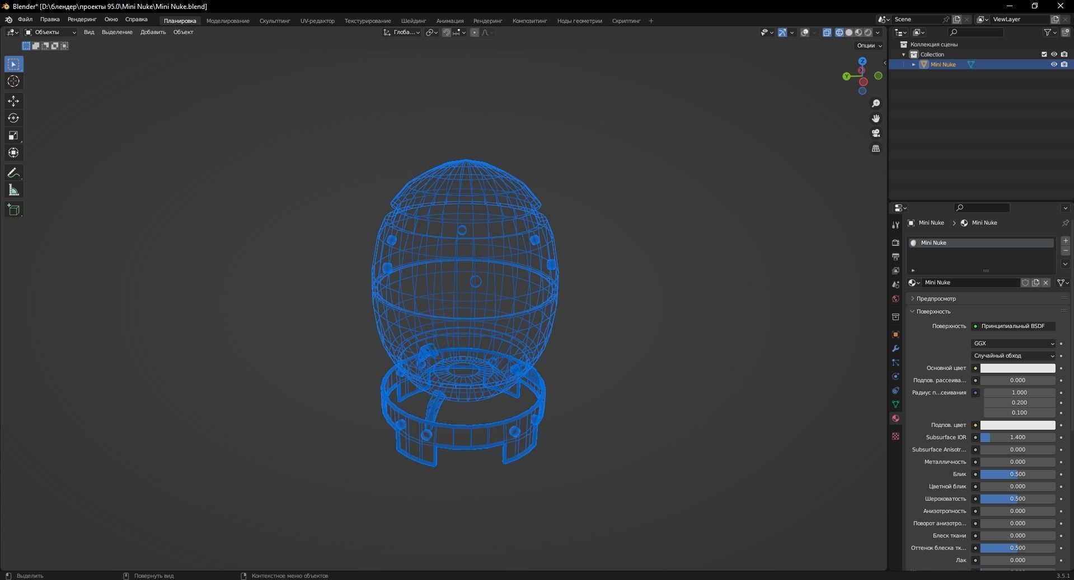Open the Tool properties tab

(895, 225)
